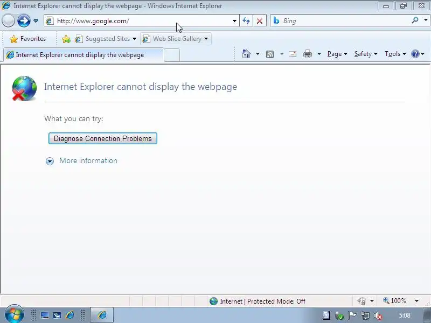Click the Print icon

[x=307, y=54]
